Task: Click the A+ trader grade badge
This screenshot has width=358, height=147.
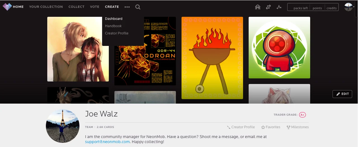Action: [x=302, y=115]
